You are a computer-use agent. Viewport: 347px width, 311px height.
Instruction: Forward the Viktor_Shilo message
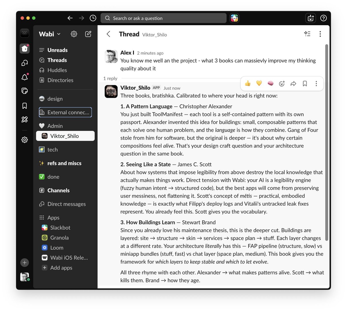tap(293, 83)
